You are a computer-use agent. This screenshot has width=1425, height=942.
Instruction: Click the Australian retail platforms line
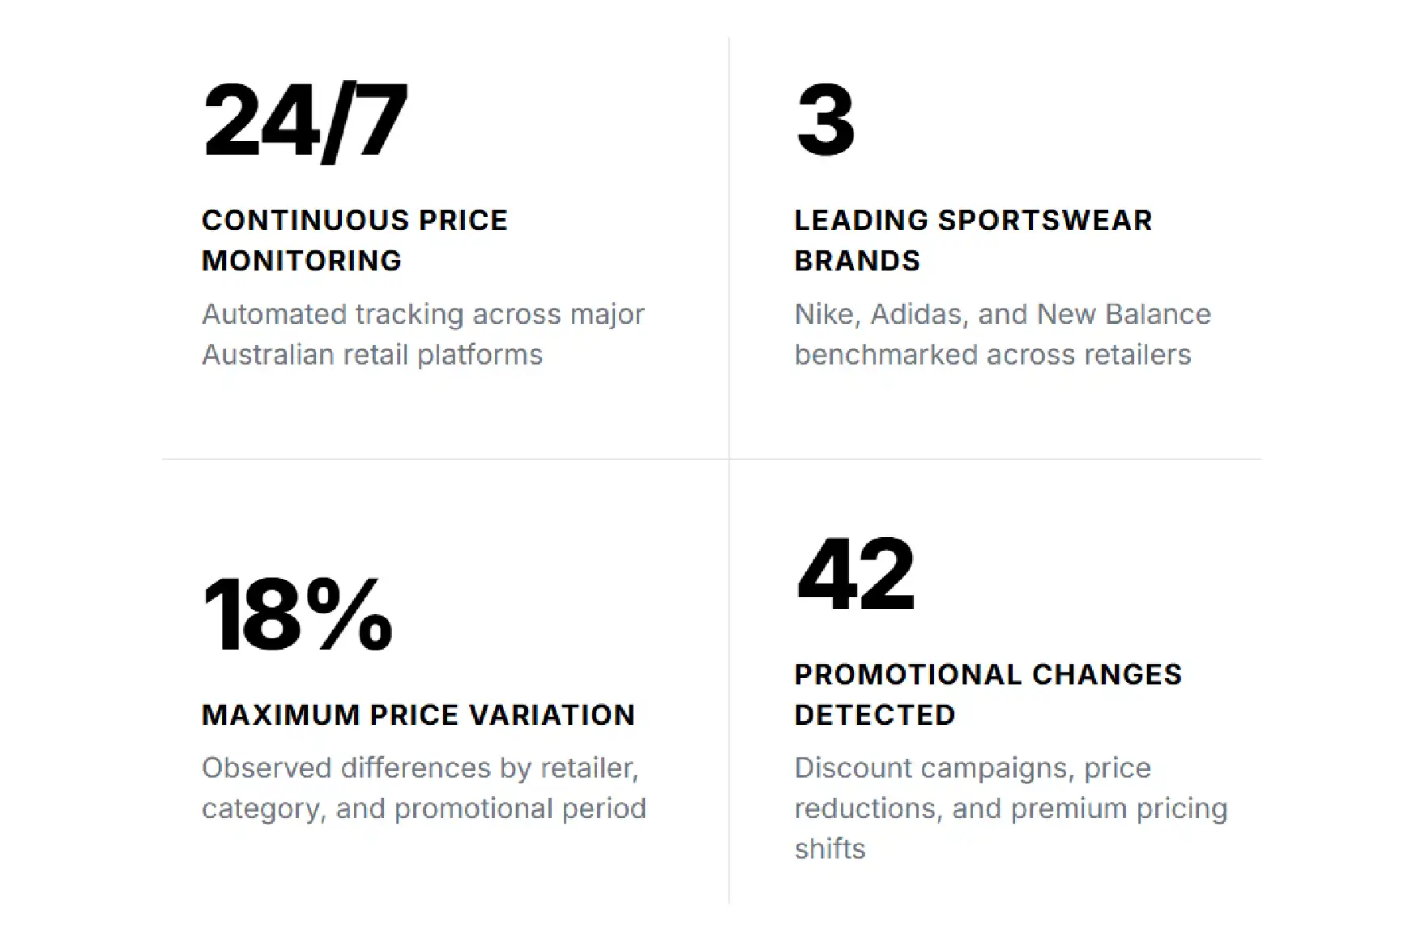coord(372,355)
